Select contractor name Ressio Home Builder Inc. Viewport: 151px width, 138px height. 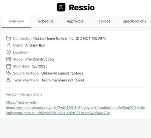click(70, 38)
